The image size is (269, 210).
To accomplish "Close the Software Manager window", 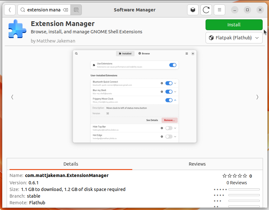I will 260,10.
